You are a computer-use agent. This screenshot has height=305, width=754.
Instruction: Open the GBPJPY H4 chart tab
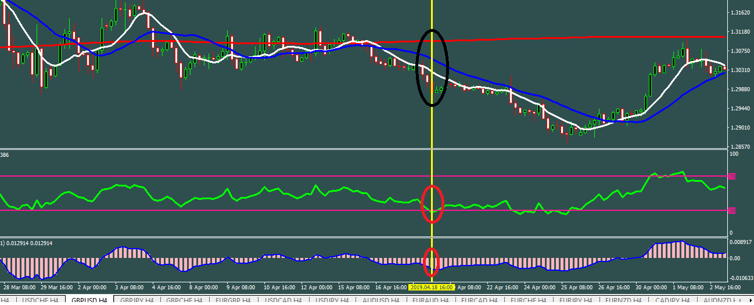click(136, 300)
